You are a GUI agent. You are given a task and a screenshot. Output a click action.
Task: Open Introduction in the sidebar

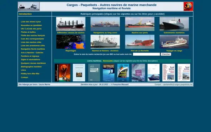[x=25, y=14]
